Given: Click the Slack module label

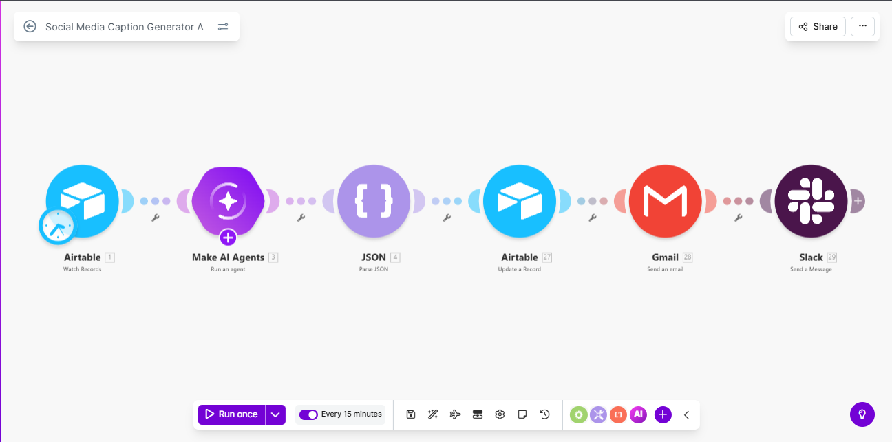Looking at the screenshot, I should [x=811, y=257].
